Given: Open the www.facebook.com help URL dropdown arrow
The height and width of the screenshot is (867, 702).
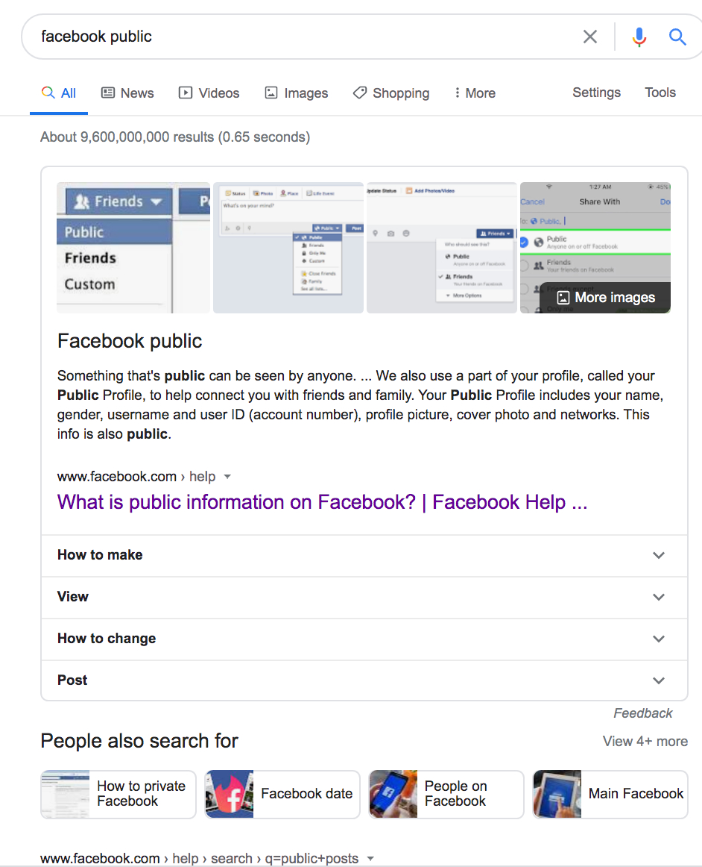Looking at the screenshot, I should pyautogui.click(x=227, y=477).
